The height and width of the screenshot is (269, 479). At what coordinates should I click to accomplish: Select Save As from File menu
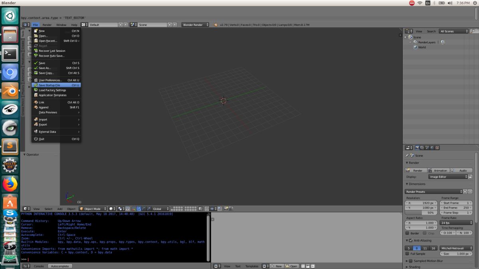(56, 68)
